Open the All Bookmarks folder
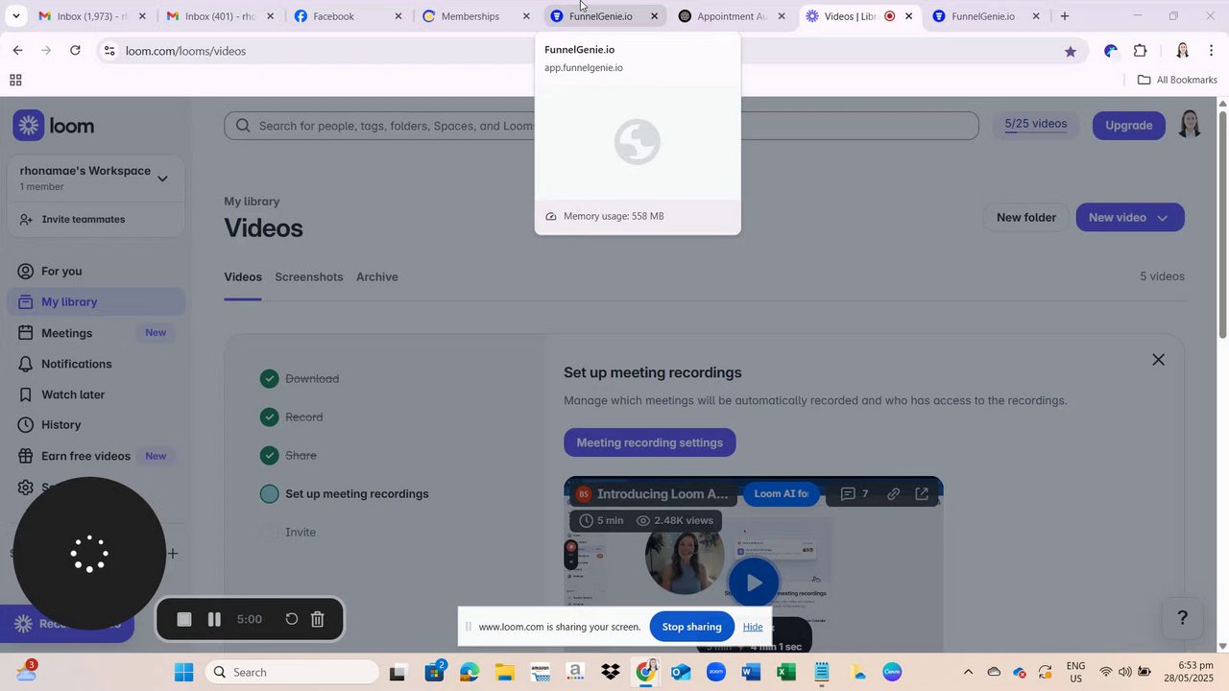The width and height of the screenshot is (1229, 691). 1177,80
